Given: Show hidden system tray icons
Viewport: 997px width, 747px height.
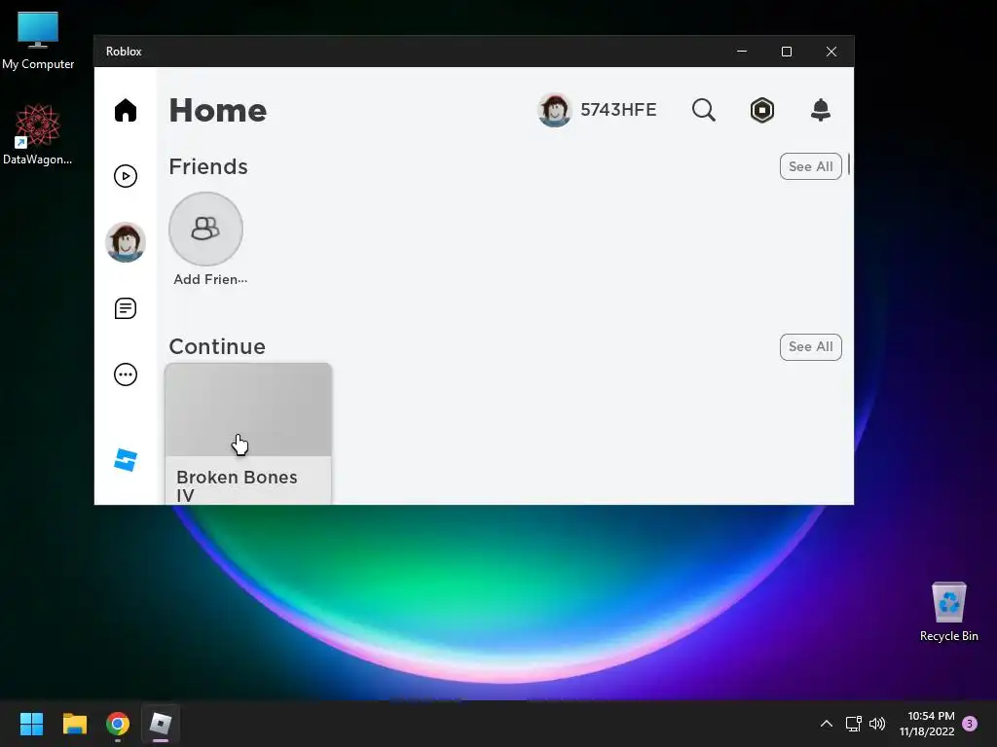Looking at the screenshot, I should 826,724.
